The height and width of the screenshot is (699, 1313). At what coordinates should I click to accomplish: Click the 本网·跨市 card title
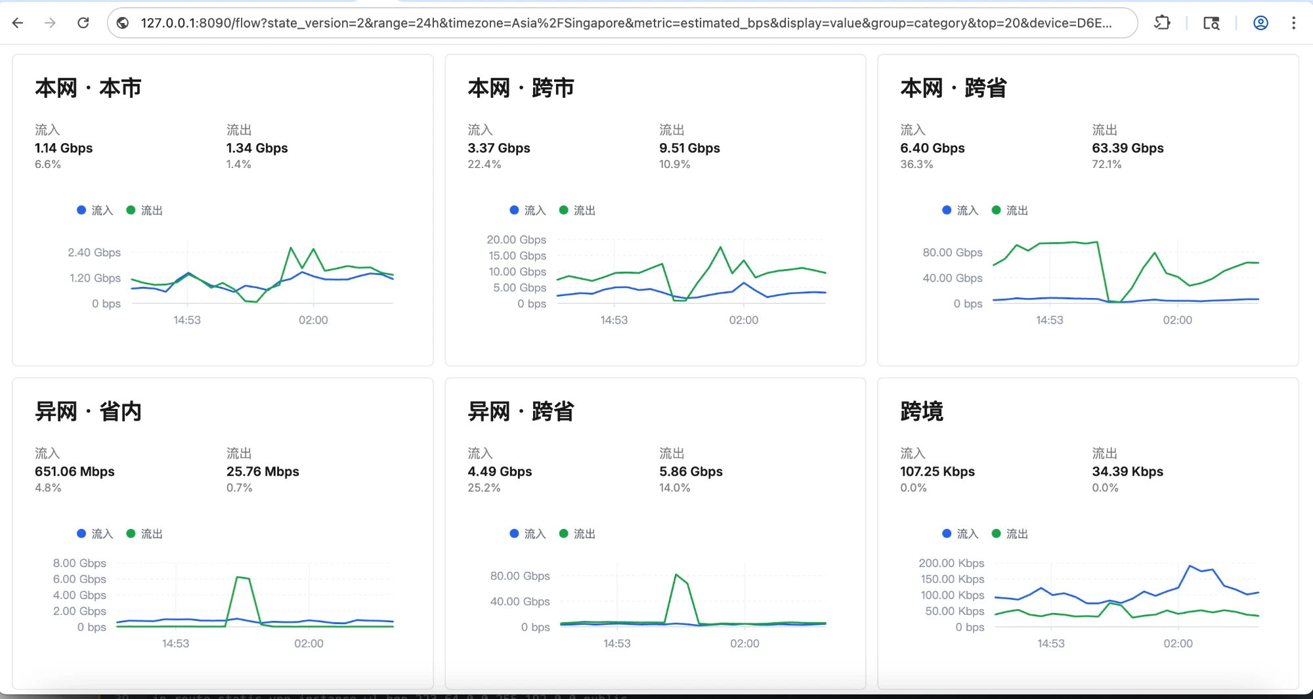coord(521,88)
